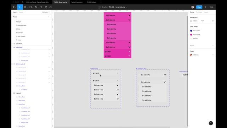The height and width of the screenshot is (128, 227).
Task: Select the Text tool
Action: pyautogui.click(x=41, y=7)
